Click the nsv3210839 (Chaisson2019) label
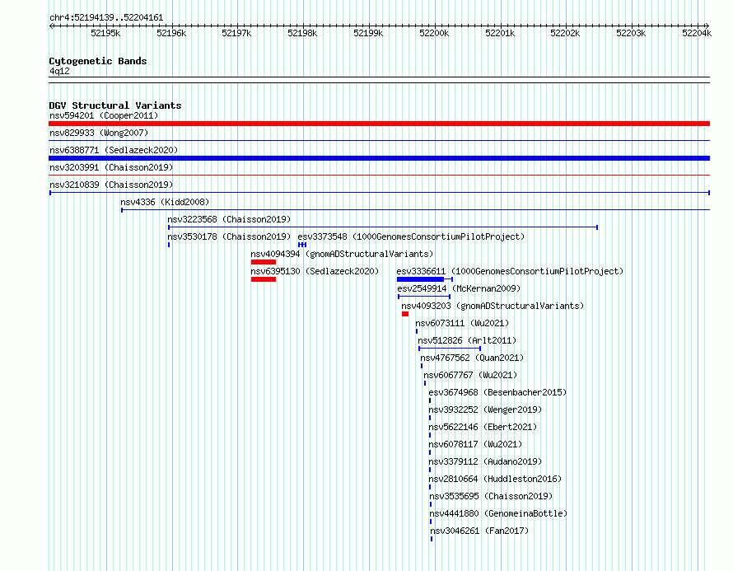This screenshot has width=733, height=571. point(111,185)
